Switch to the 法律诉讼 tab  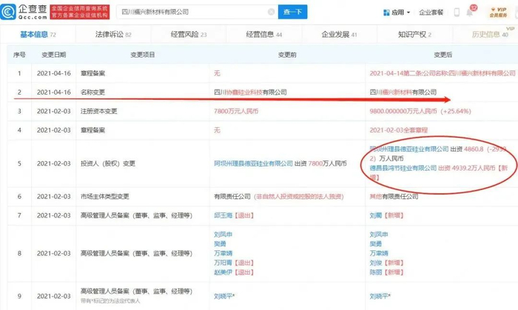113,34
